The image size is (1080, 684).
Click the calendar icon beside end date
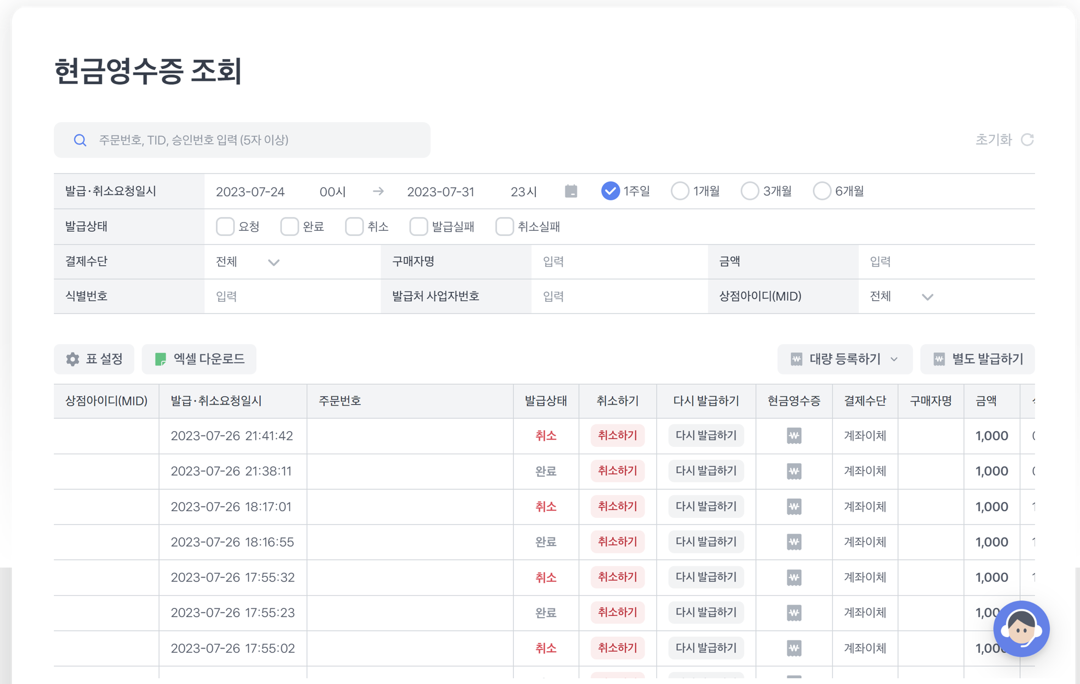[571, 191]
